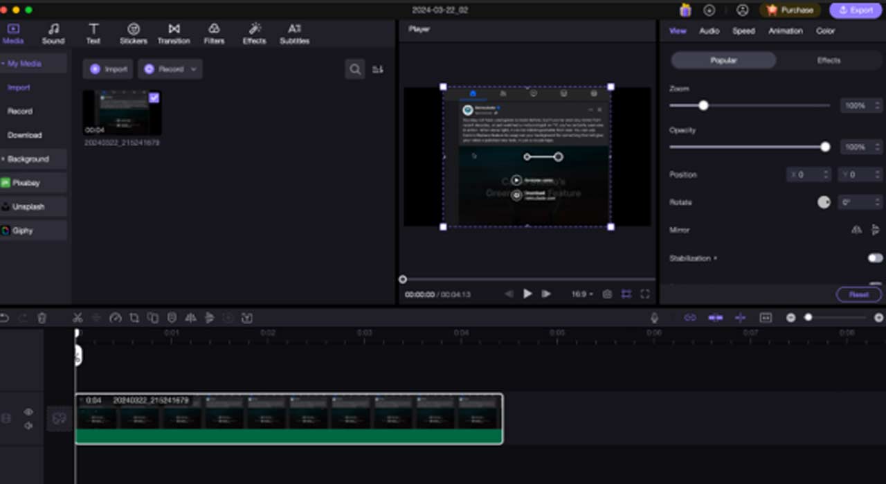This screenshot has height=484, width=886.
Task: Uncheck the media clip thumbnail checkbox
Action: coord(154,98)
